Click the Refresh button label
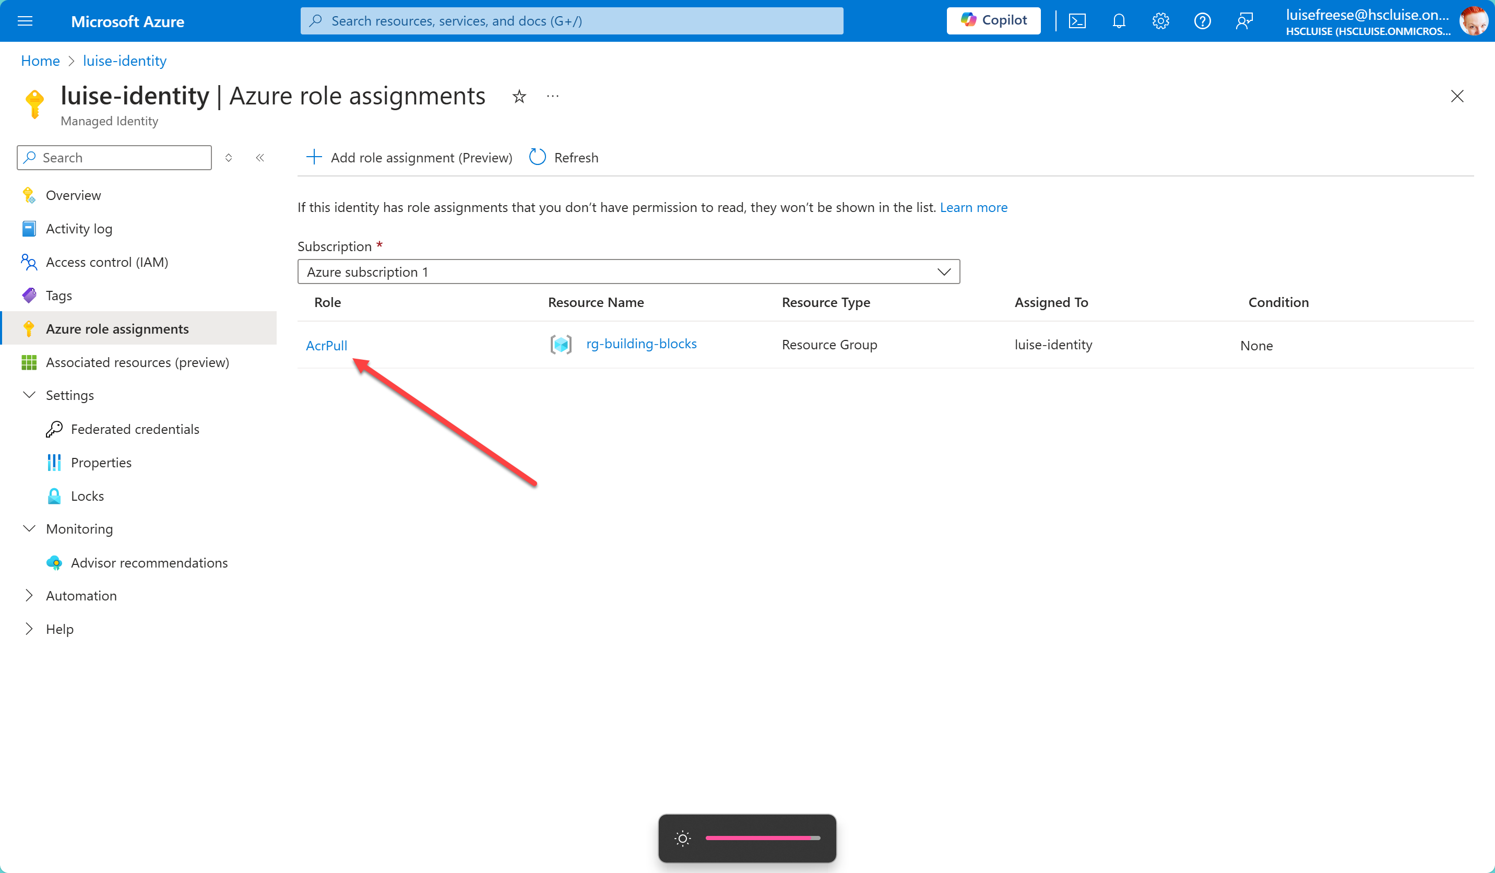Image resolution: width=1495 pixels, height=873 pixels. tap(576, 158)
